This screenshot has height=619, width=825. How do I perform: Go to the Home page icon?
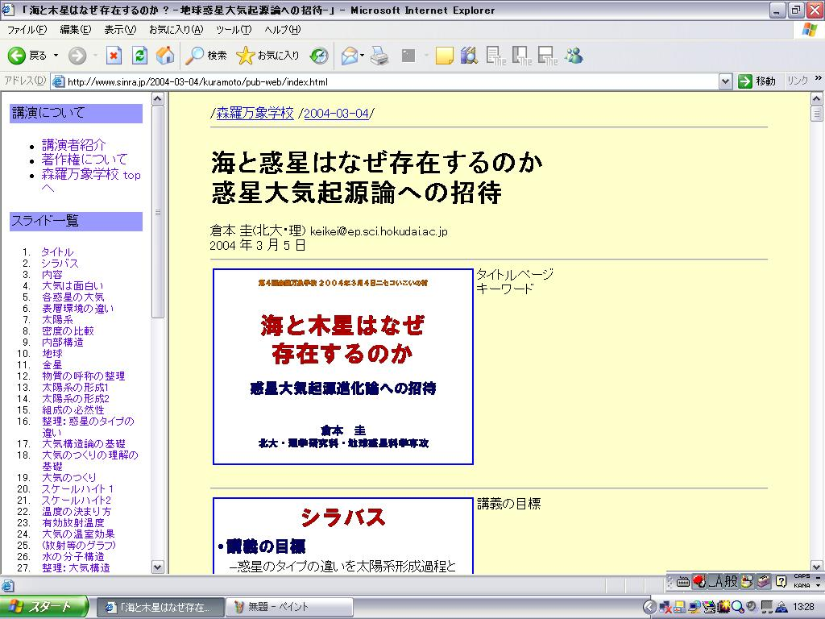click(164, 56)
